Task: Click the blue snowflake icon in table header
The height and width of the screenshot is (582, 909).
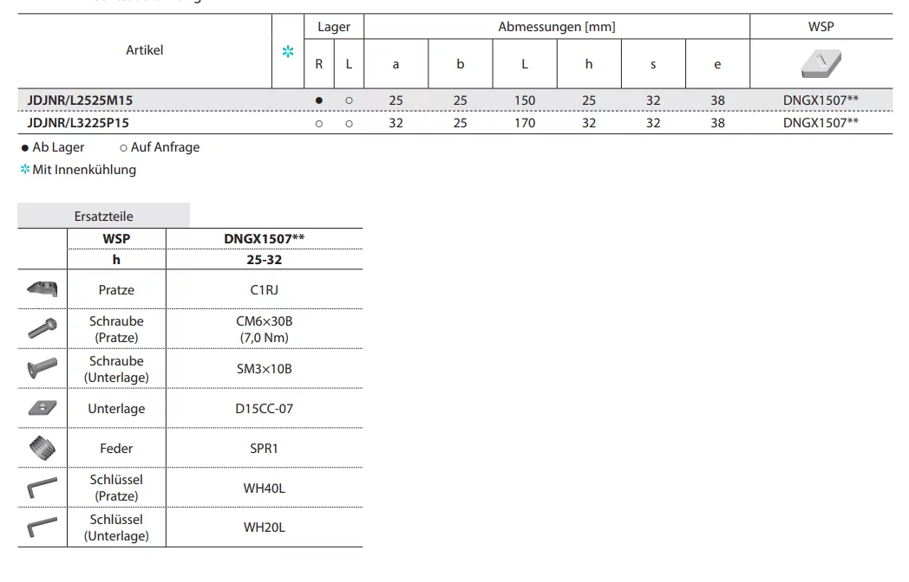Action: [x=288, y=52]
